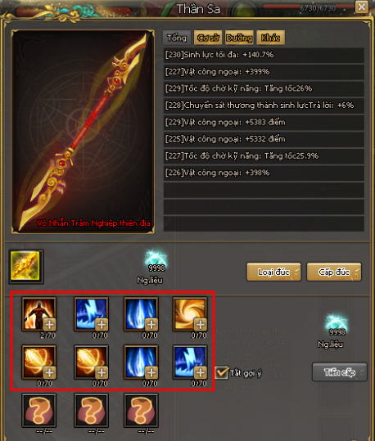Open the Khác tab

tap(270, 38)
